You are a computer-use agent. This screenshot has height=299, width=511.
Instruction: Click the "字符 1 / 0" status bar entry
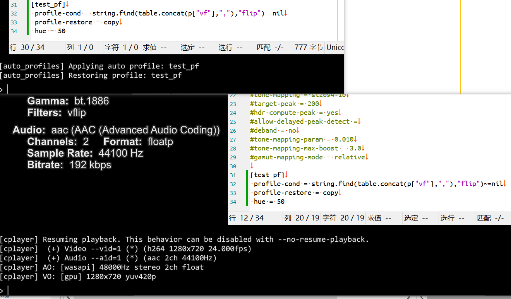tap(122, 48)
